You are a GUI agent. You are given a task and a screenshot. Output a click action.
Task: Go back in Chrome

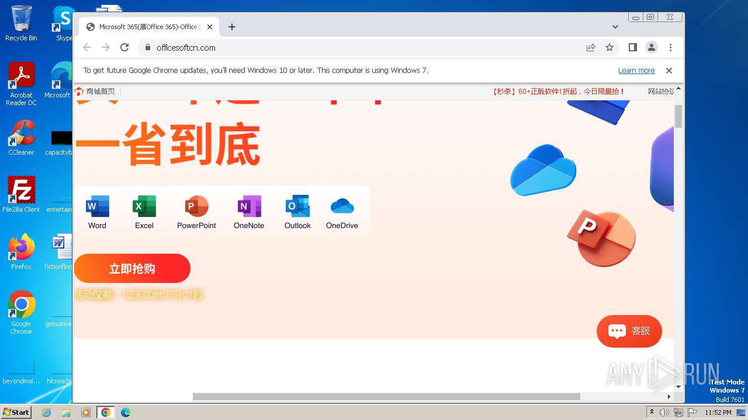tap(87, 47)
